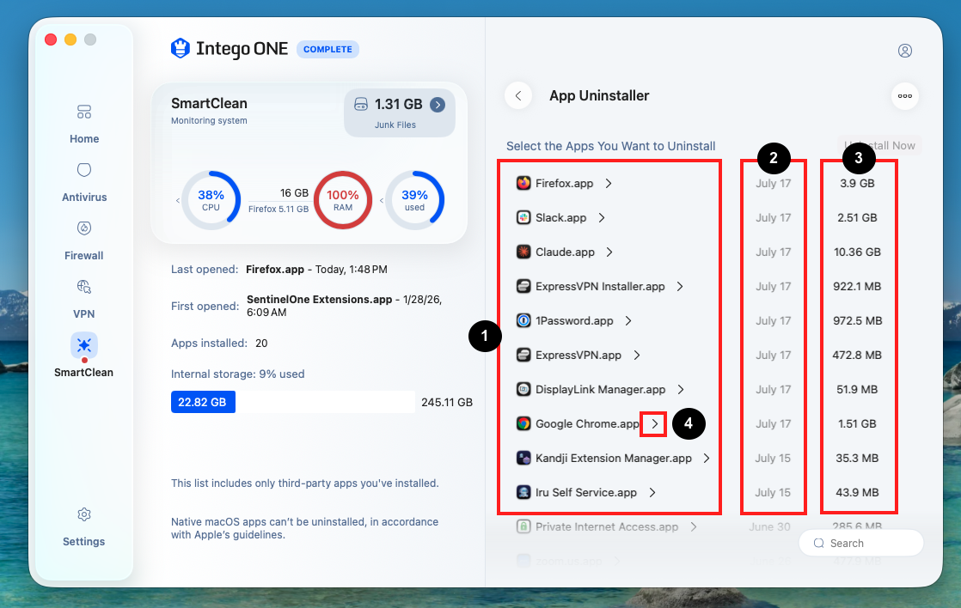Click the SmartClean card title
Viewport: 961px width, 608px height.
coord(209,103)
